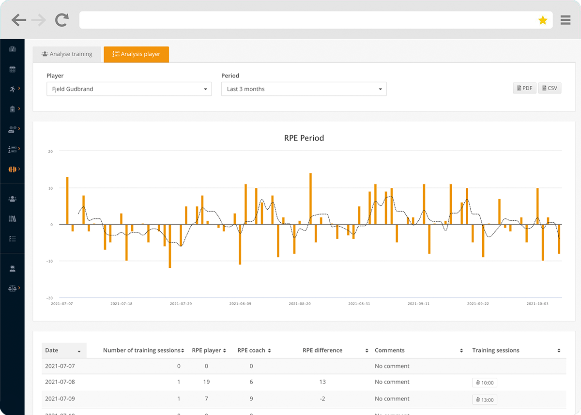Click the browser back arrow

[x=19, y=20]
